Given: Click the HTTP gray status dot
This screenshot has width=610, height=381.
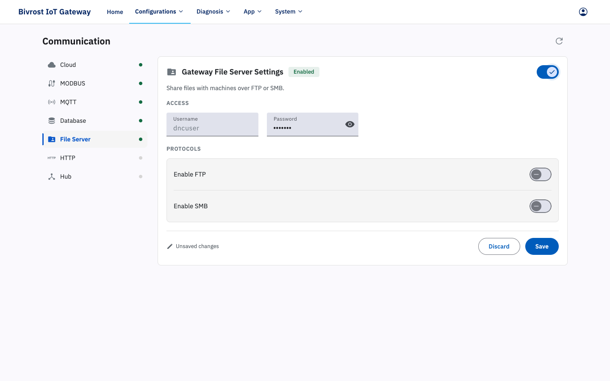Looking at the screenshot, I should (x=141, y=158).
